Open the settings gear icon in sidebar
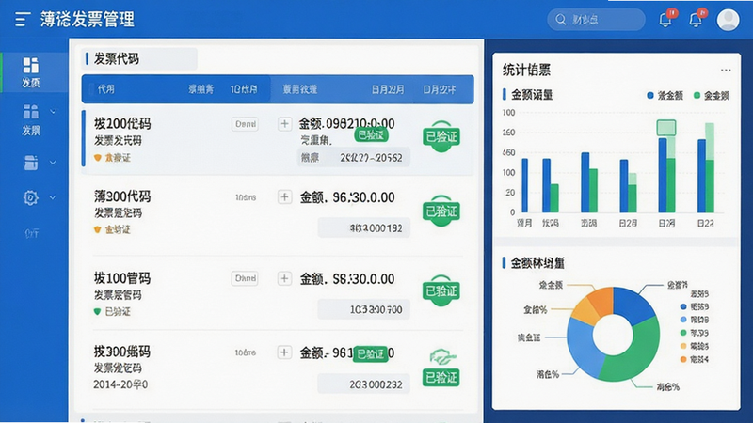The height and width of the screenshot is (423, 753). 31,197
